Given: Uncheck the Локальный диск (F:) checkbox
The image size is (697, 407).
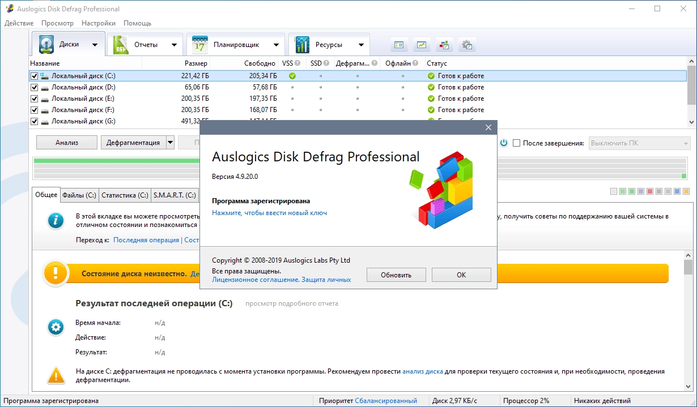Looking at the screenshot, I should tap(34, 110).
